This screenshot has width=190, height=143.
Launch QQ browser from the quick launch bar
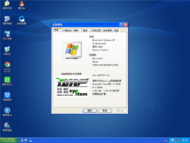click(x=30, y=140)
